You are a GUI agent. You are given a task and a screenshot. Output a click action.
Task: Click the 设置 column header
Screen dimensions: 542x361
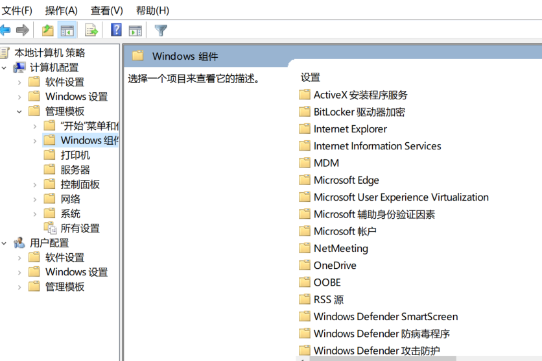coord(311,77)
